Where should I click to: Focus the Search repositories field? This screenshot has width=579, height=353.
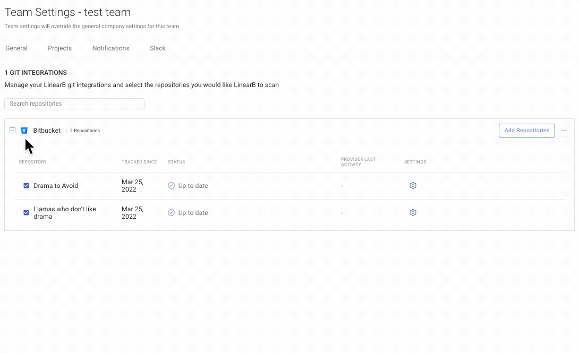pyautogui.click(x=74, y=104)
